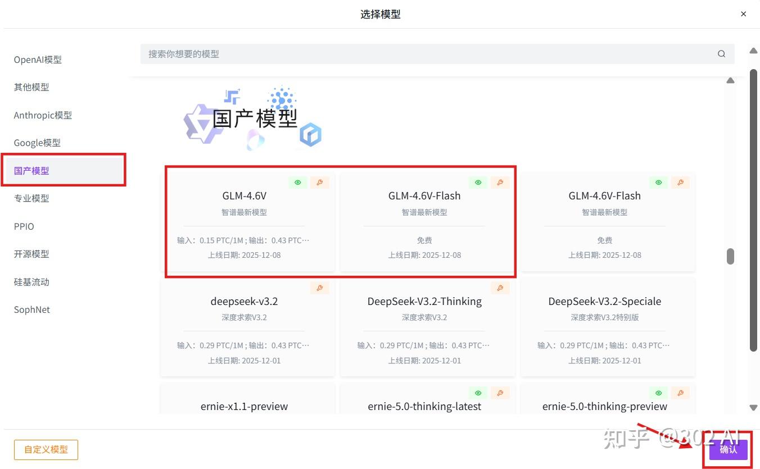The width and height of the screenshot is (760, 469).
Task: Click the key icon on GLM-4.6V-Flash card
Action: click(x=500, y=182)
